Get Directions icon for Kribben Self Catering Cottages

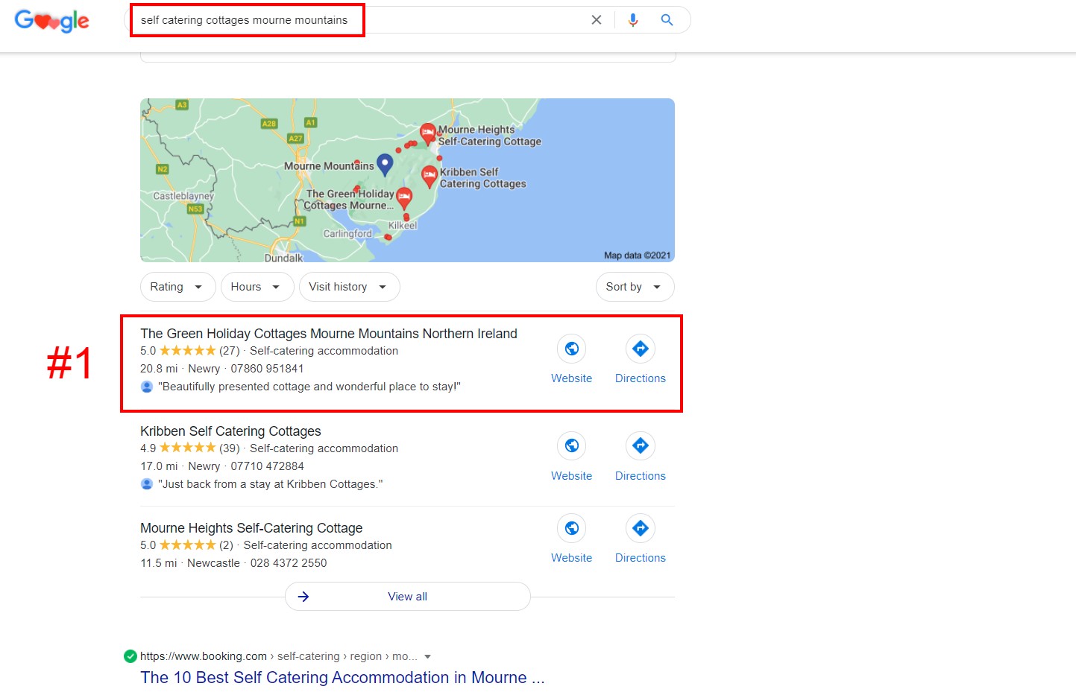click(641, 445)
